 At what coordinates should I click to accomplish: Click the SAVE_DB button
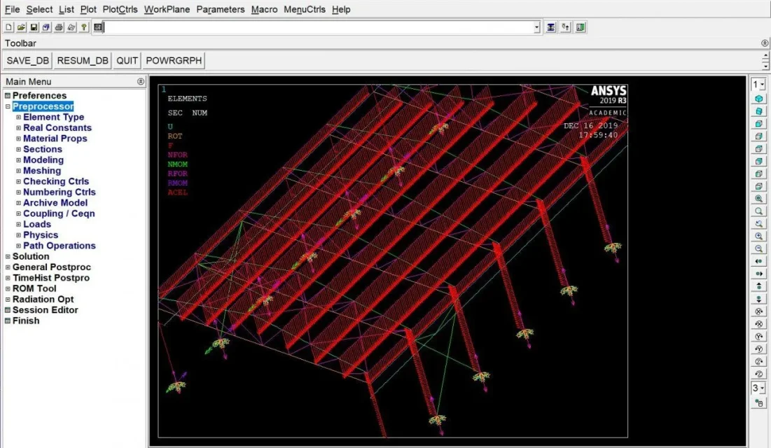tap(27, 60)
